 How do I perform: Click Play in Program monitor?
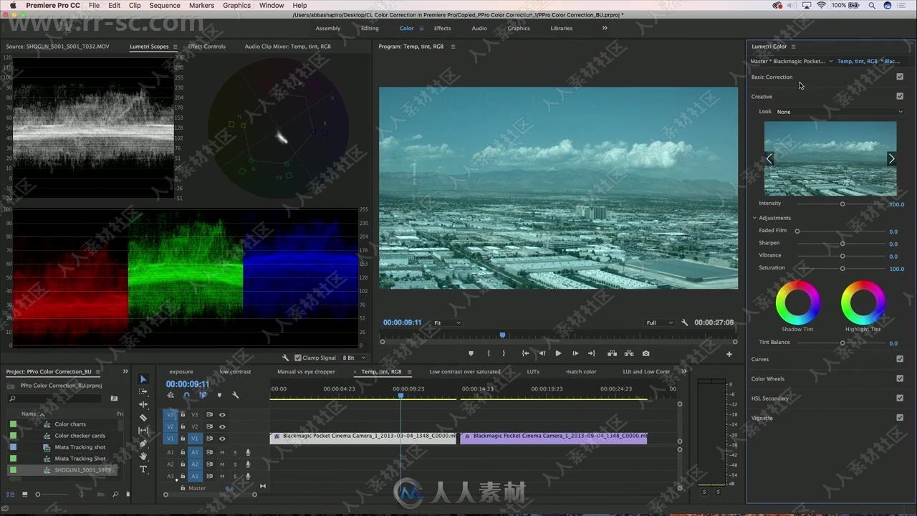coord(558,353)
